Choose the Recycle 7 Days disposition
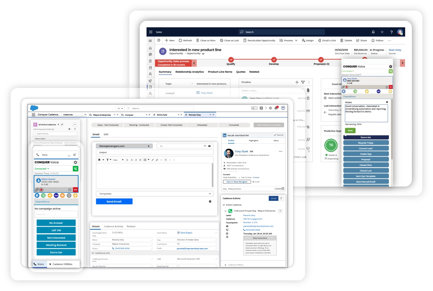Image resolution: width=433 pixels, height=291 pixels. coord(366,143)
